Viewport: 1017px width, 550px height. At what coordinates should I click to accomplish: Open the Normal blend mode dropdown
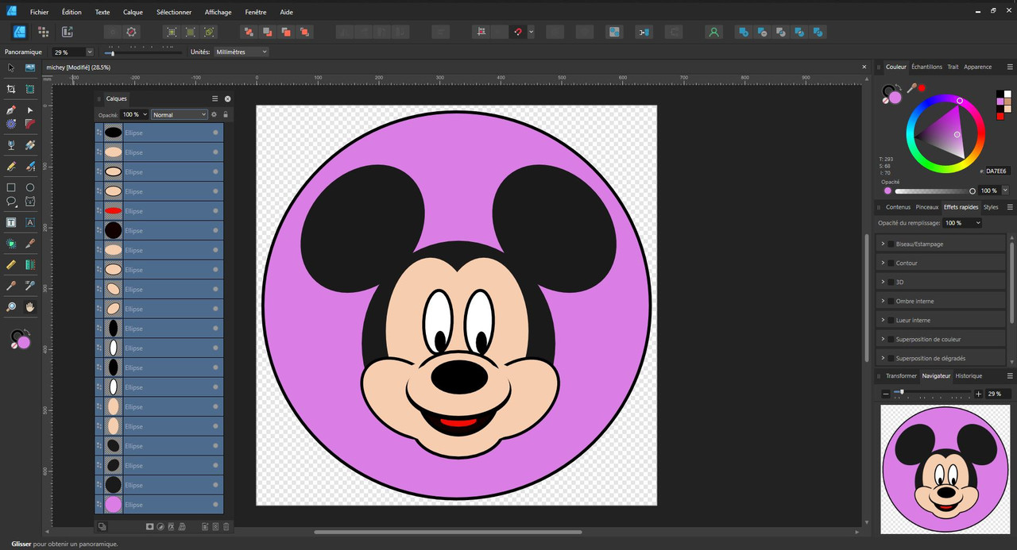pyautogui.click(x=180, y=114)
